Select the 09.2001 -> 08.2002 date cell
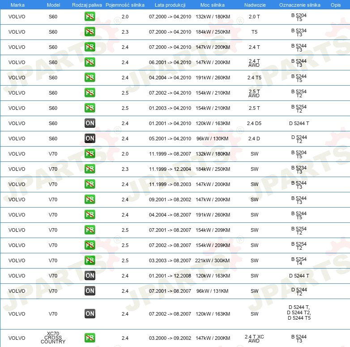Image resolution: width=350 pixels, height=347 pixels. tap(170, 200)
